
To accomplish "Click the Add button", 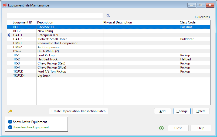I will pos(162,111).
